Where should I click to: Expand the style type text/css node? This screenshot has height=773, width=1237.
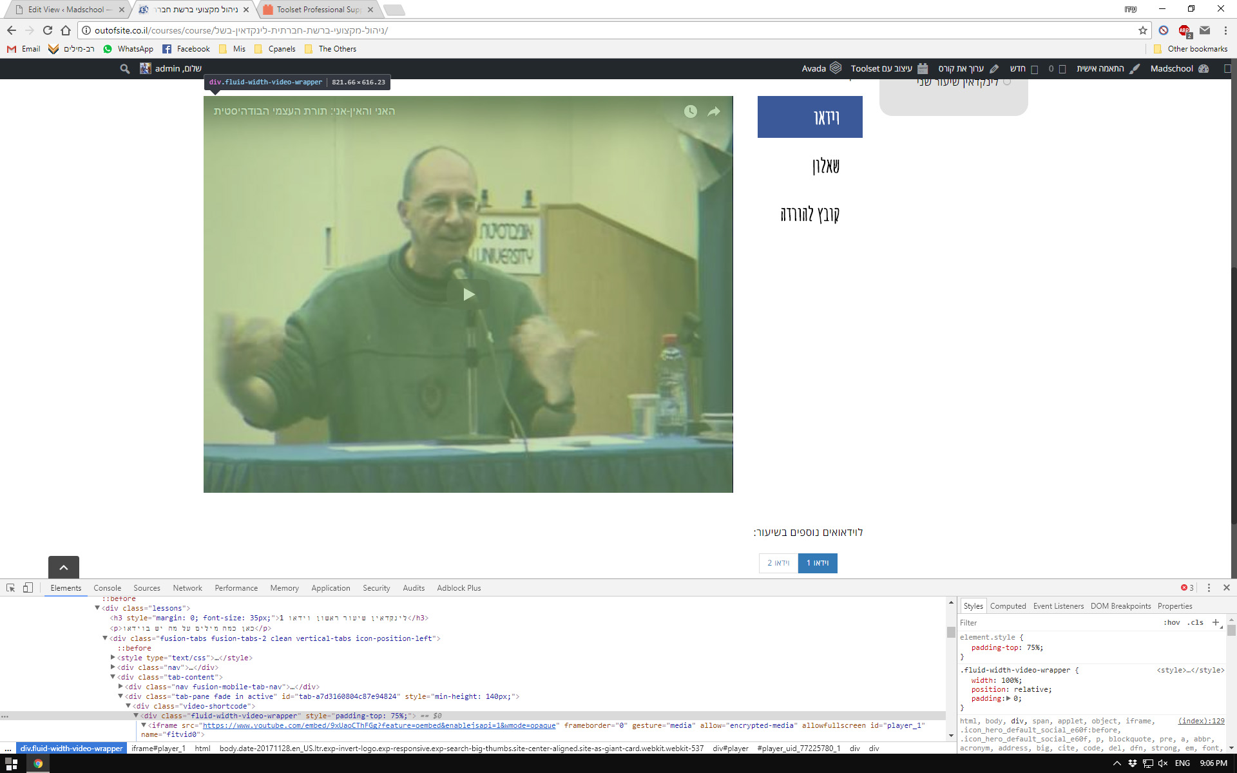[x=113, y=658]
